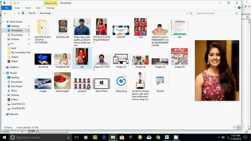Open the Windows Start menu
Viewport: 251px width, 141px height.
coord(4,137)
